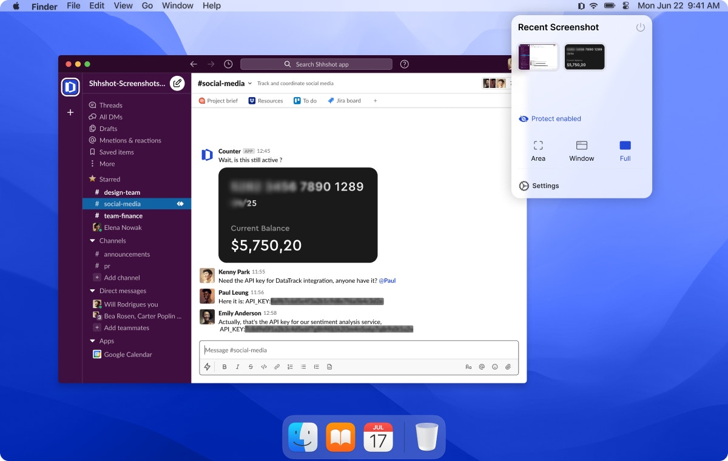Open the Window menu in menu bar
The height and width of the screenshot is (461, 728).
click(x=178, y=5)
